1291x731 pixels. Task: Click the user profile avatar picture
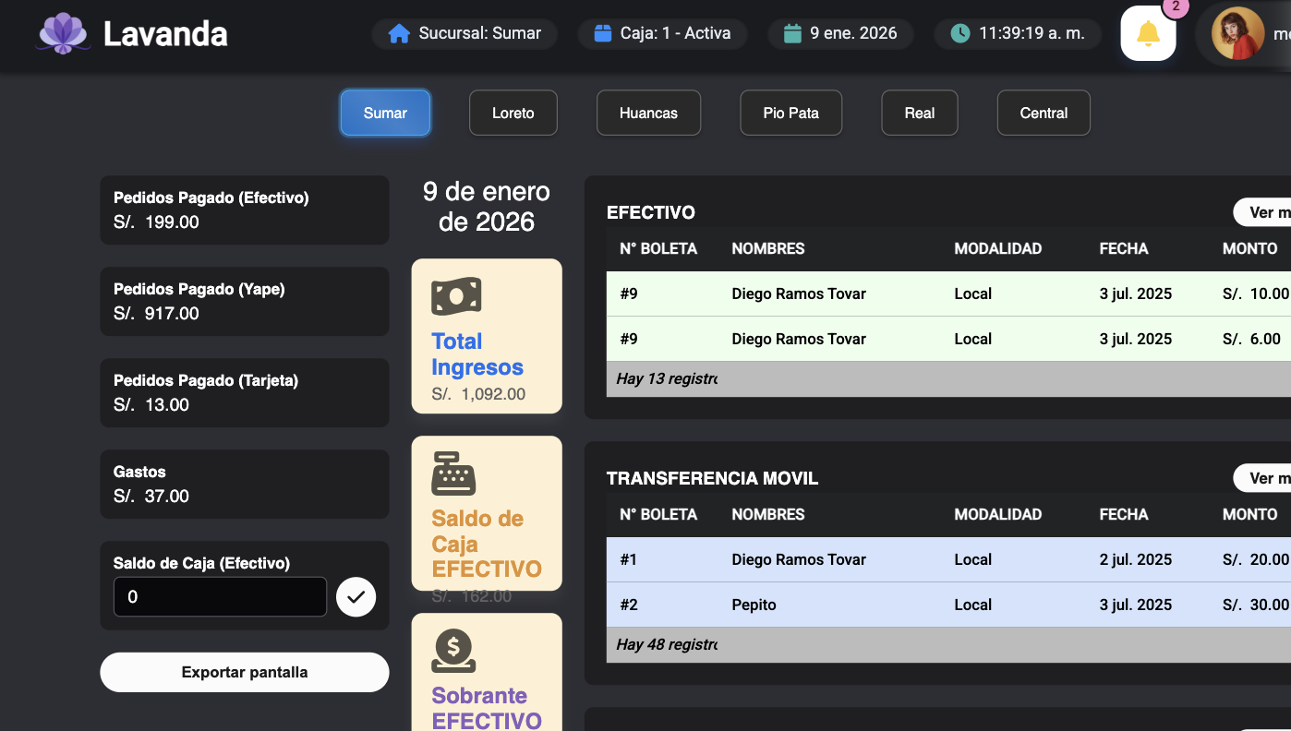[x=1237, y=34]
